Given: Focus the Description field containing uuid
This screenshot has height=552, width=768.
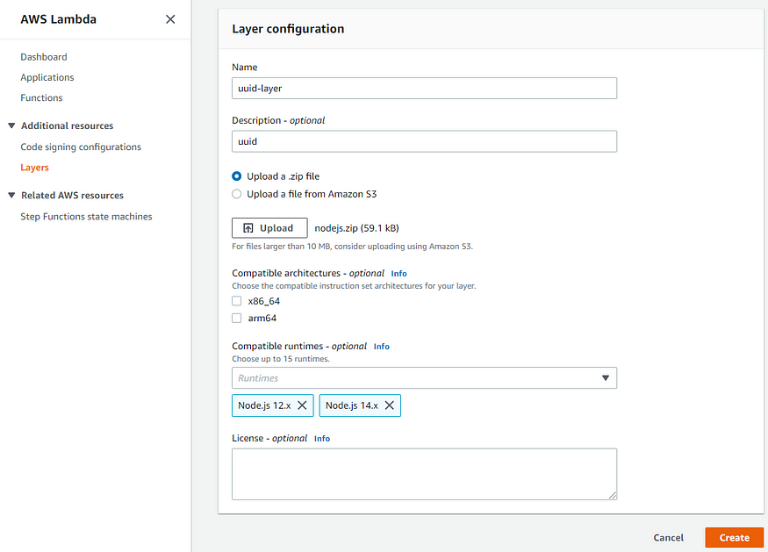Looking at the screenshot, I should tap(424, 141).
